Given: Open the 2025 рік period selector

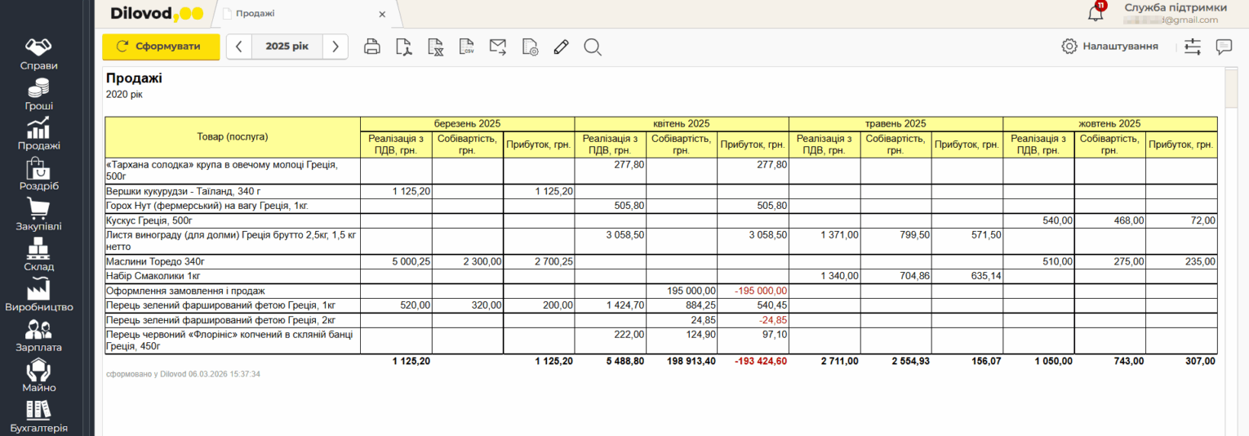Looking at the screenshot, I should coord(287,47).
